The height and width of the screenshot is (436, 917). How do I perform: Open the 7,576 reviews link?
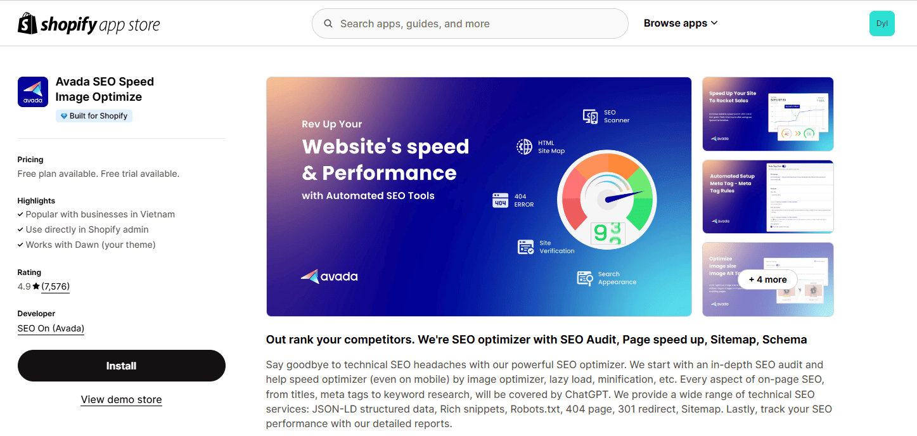click(x=56, y=286)
